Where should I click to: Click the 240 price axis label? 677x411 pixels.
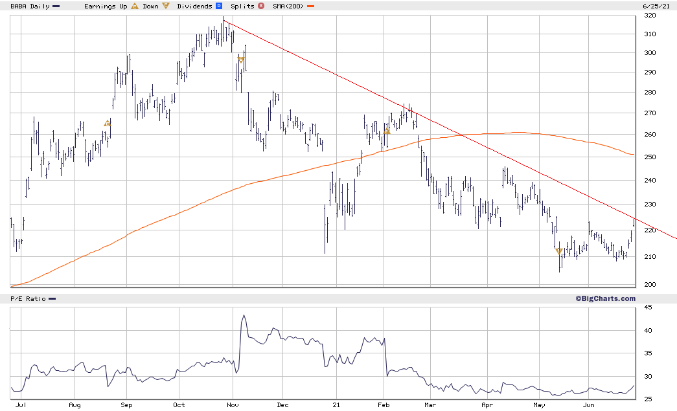pyautogui.click(x=650, y=181)
